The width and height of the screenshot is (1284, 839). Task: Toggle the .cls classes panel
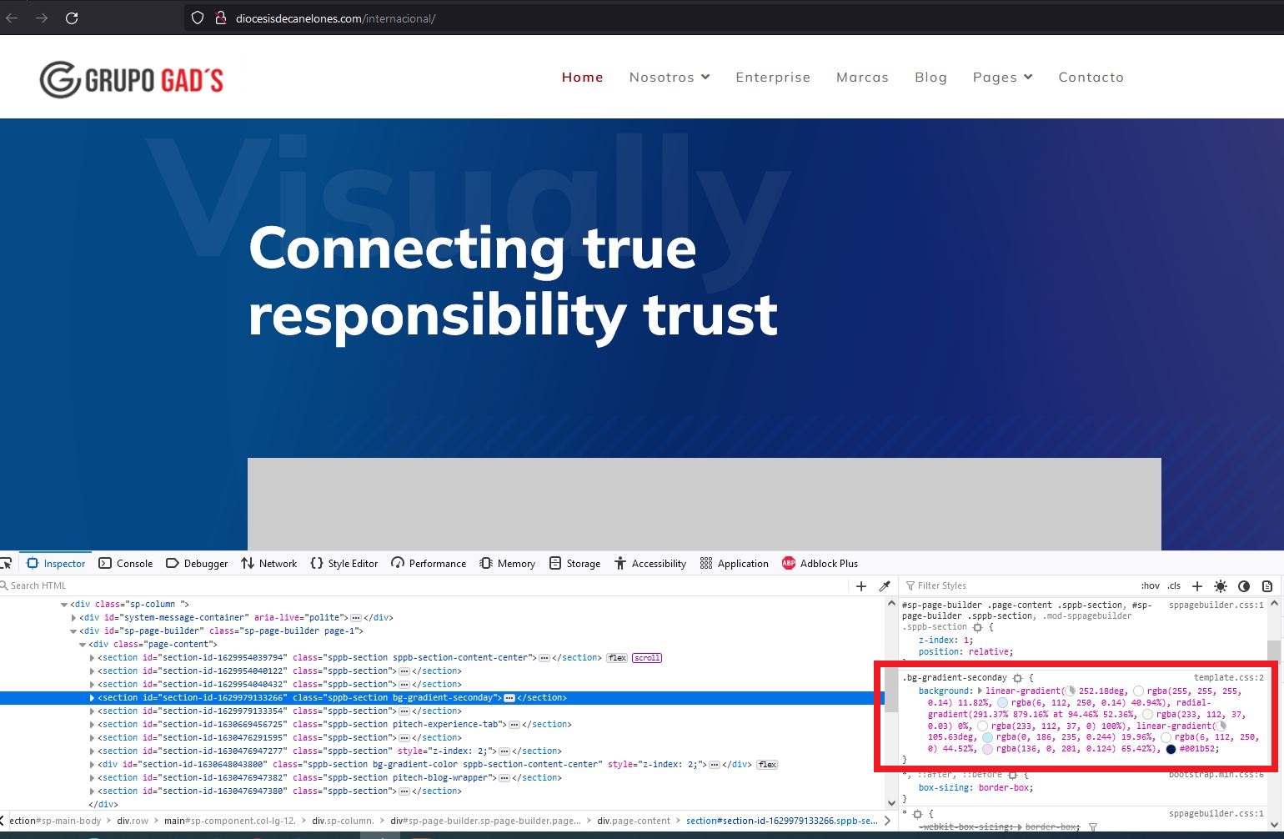coord(1174,585)
